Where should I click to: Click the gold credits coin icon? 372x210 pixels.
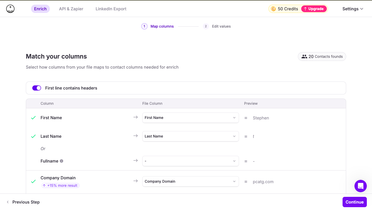pyautogui.click(x=273, y=9)
